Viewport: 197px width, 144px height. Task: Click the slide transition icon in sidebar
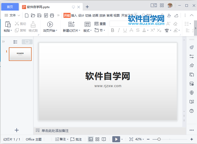click(192, 75)
